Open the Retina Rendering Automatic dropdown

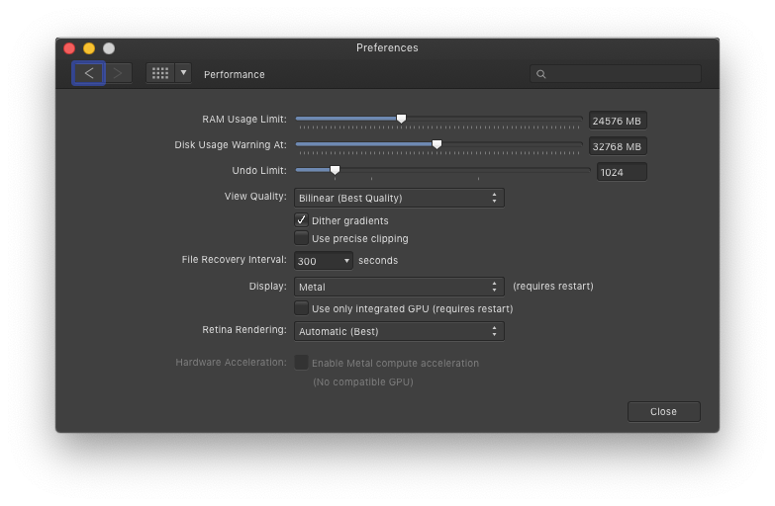click(x=399, y=331)
